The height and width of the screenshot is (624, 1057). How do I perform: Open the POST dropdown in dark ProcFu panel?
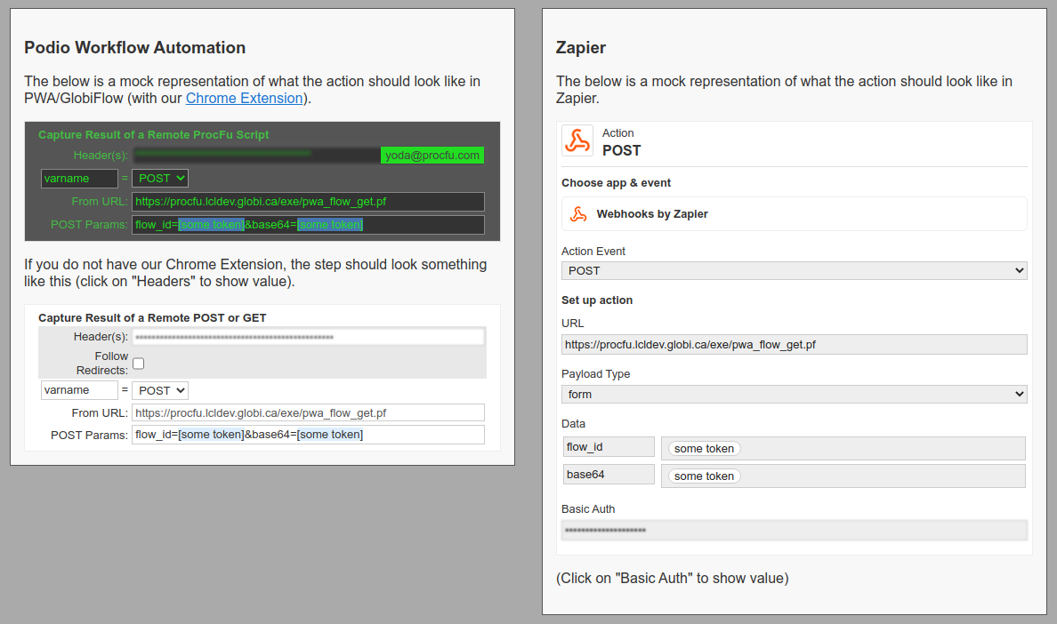click(160, 179)
